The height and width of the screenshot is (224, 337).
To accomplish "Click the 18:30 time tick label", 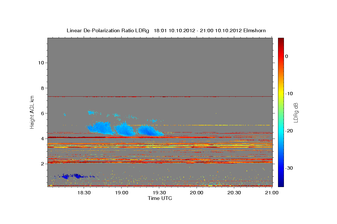I will [84, 193].
